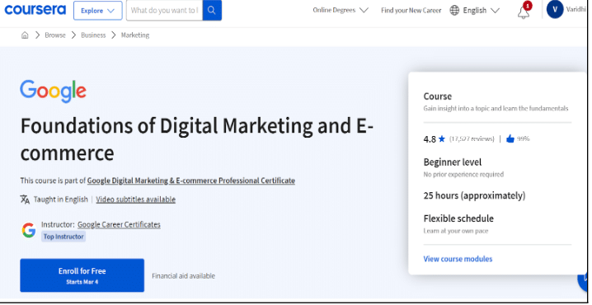Click the Top Instructor badge
The height and width of the screenshot is (305, 592).
pos(63,237)
